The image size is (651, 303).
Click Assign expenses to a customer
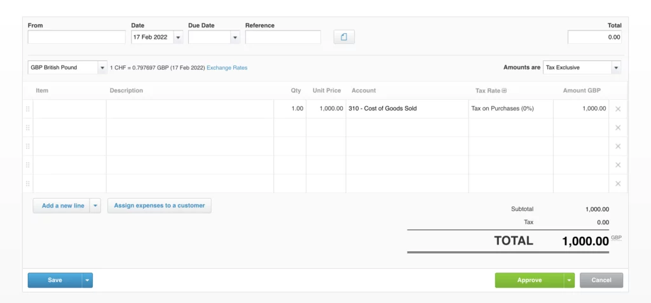160,205
